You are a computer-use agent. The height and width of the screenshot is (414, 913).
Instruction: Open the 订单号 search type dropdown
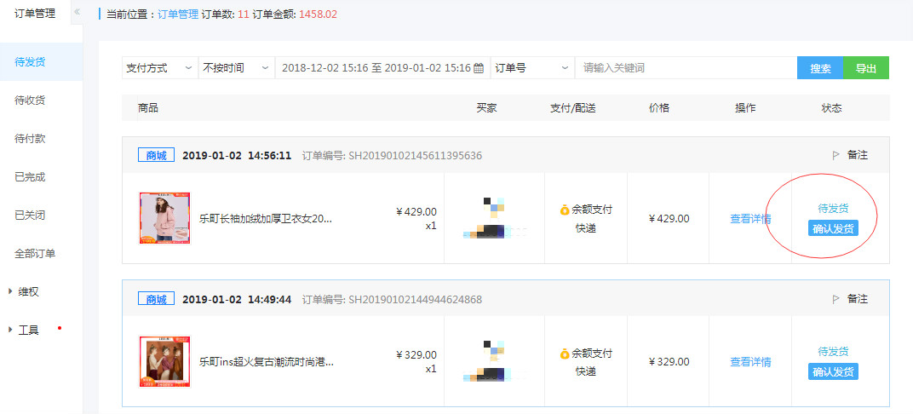point(532,68)
